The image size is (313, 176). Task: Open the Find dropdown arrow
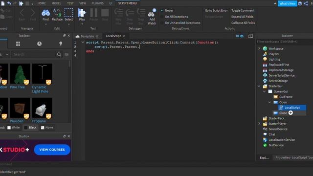click(x=45, y=24)
